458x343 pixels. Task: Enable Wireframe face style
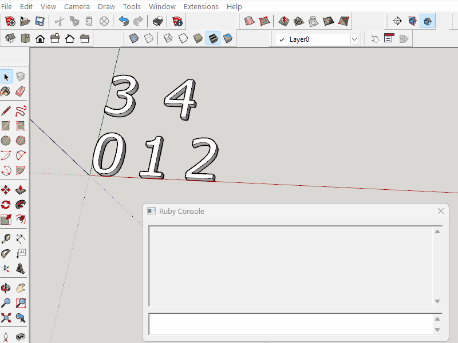[x=168, y=38]
